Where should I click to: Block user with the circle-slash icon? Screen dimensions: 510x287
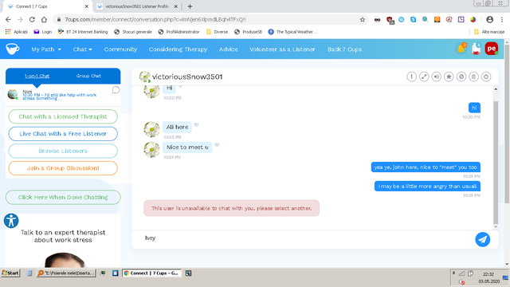[x=461, y=77]
